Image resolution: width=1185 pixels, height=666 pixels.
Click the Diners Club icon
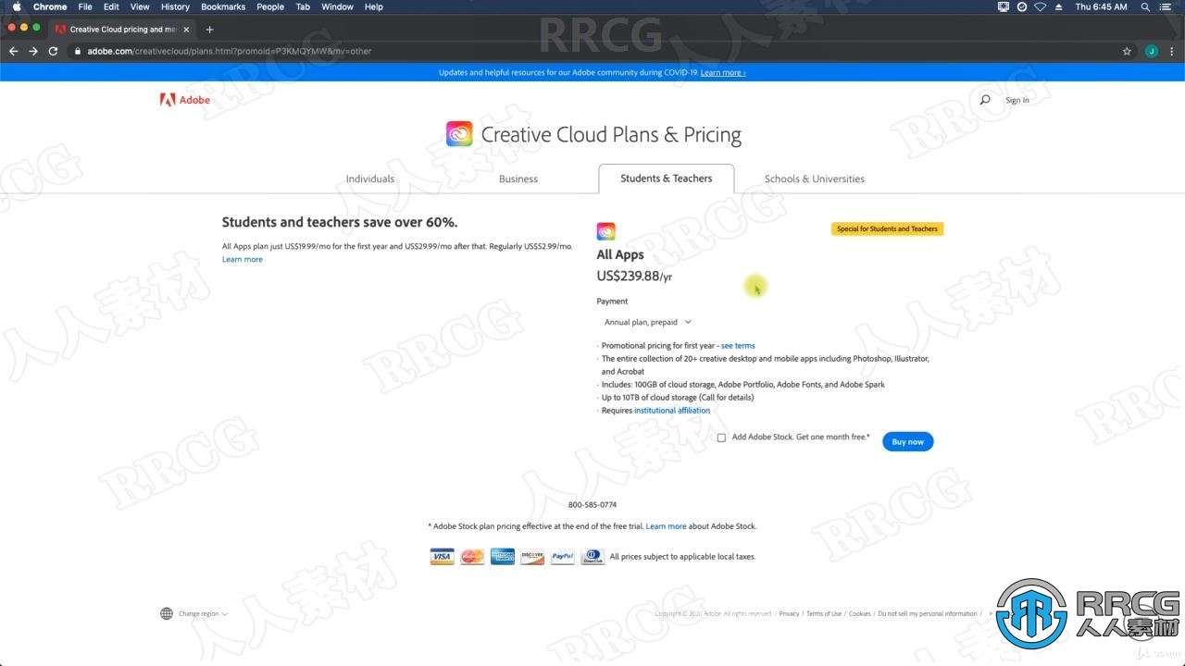pyautogui.click(x=592, y=557)
